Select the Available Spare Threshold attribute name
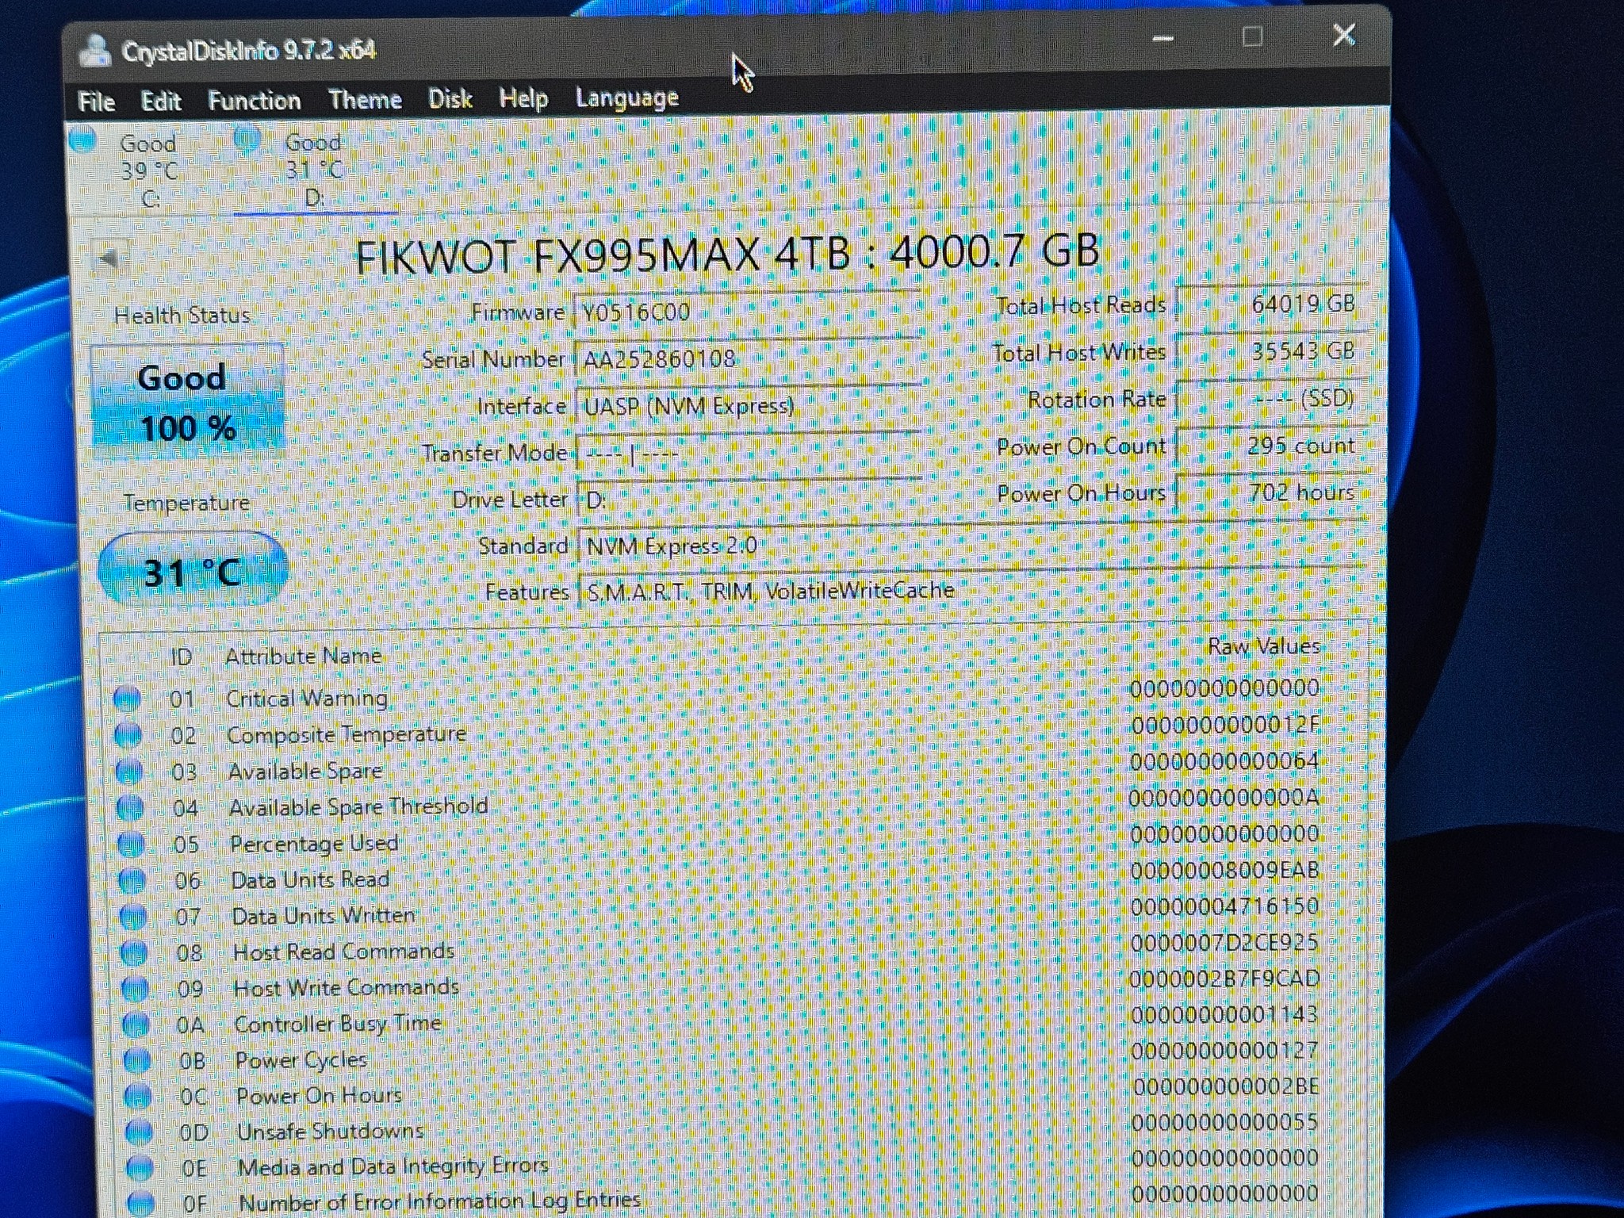This screenshot has height=1218, width=1624. pos(358,806)
